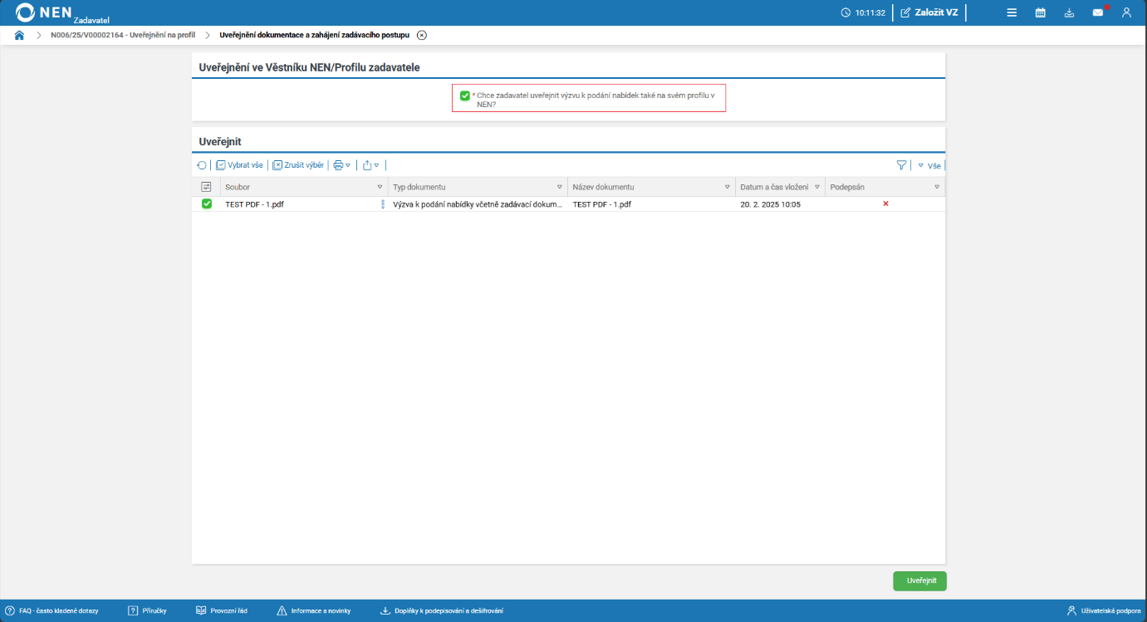Expand the export dropdown in toolbar
This screenshot has height=622, width=1147.
point(371,165)
